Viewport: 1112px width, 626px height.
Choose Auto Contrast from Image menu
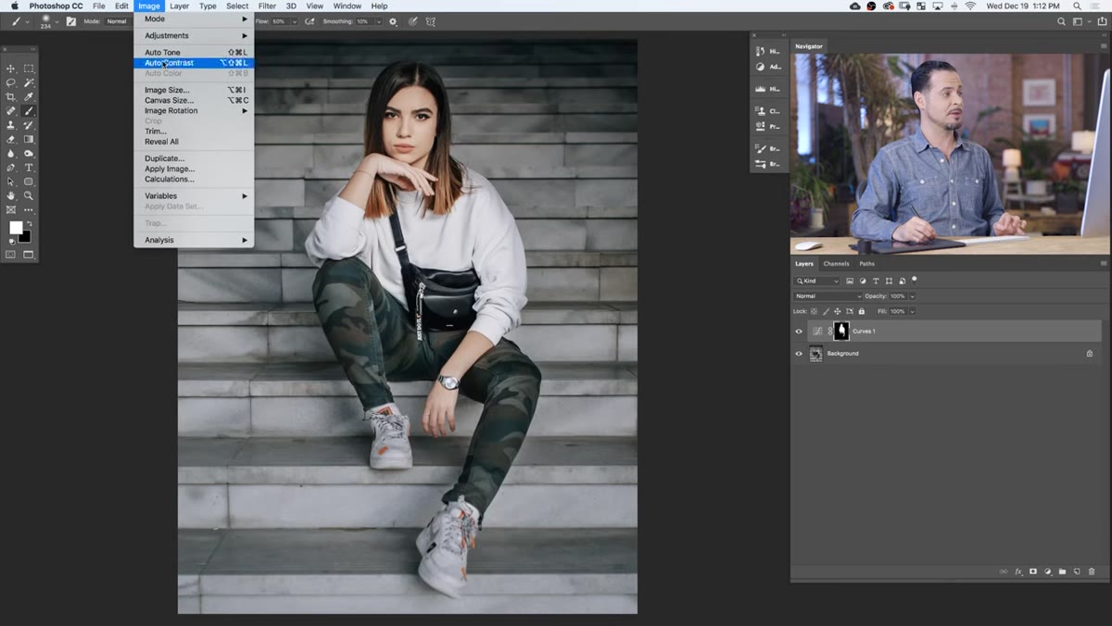tap(194, 63)
